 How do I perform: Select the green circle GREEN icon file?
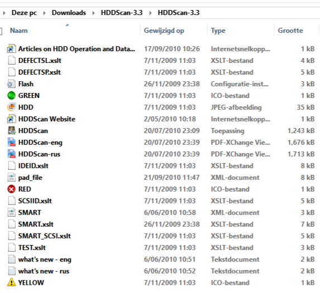(x=11, y=95)
